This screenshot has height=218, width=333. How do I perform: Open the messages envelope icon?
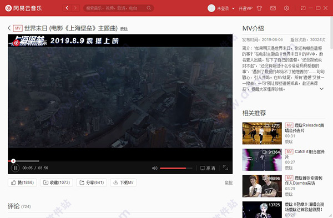click(273, 8)
